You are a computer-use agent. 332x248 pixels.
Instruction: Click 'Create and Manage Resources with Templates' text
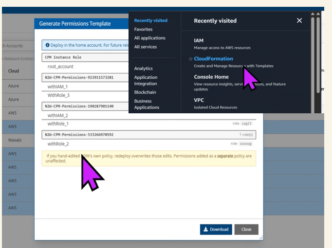pos(234,66)
